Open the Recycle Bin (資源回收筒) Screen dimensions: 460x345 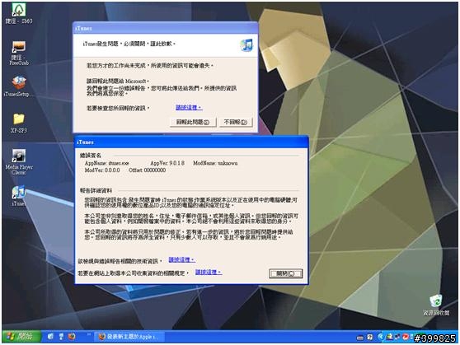(x=436, y=305)
